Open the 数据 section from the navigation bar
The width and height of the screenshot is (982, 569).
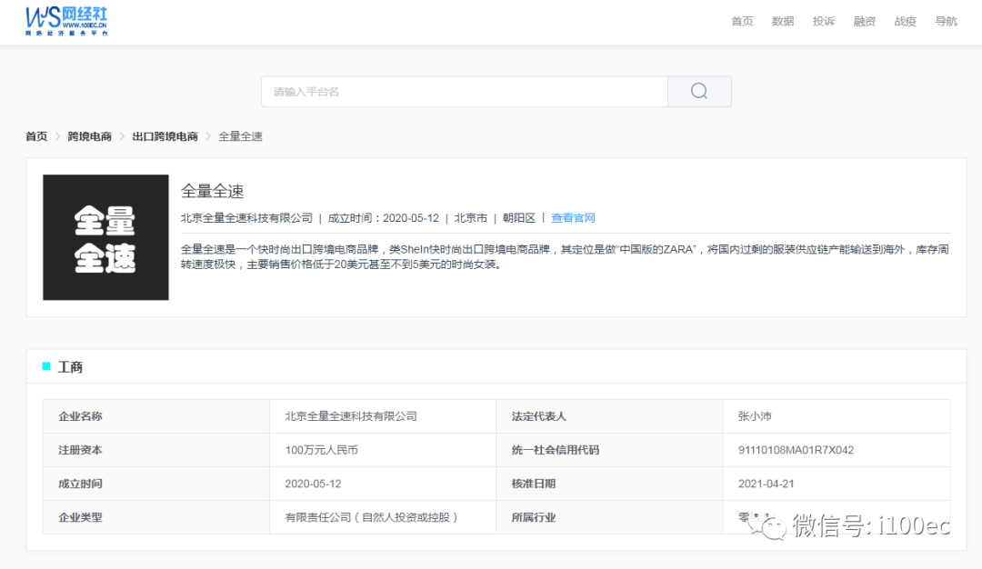click(783, 21)
